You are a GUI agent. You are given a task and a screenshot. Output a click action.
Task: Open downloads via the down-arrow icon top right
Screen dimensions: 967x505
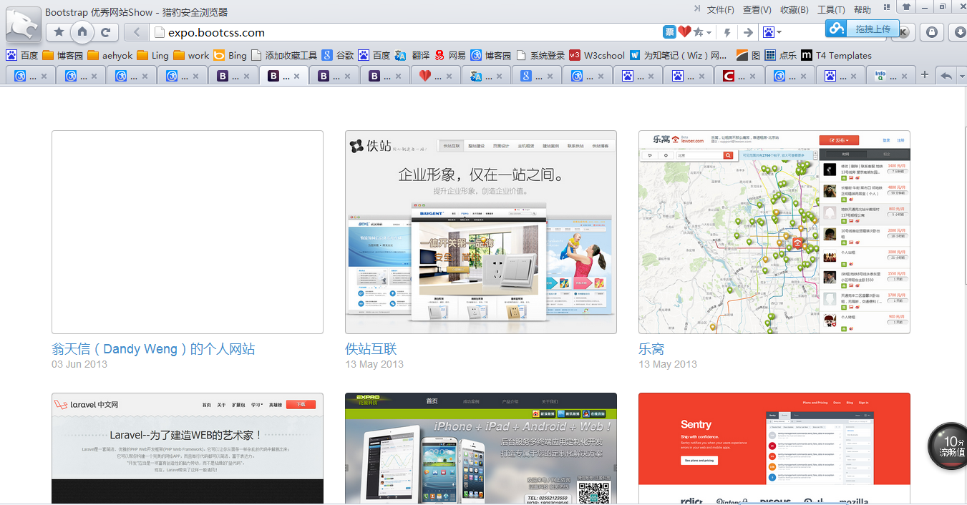(x=961, y=31)
